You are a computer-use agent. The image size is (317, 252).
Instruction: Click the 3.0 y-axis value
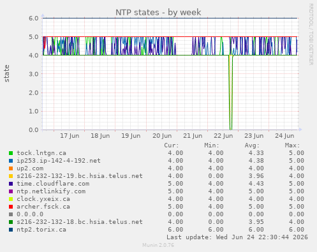click(x=34, y=74)
